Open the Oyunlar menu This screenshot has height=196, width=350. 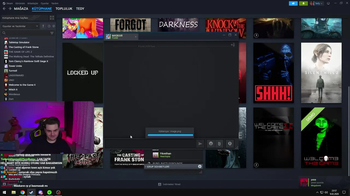(x=45, y=3)
